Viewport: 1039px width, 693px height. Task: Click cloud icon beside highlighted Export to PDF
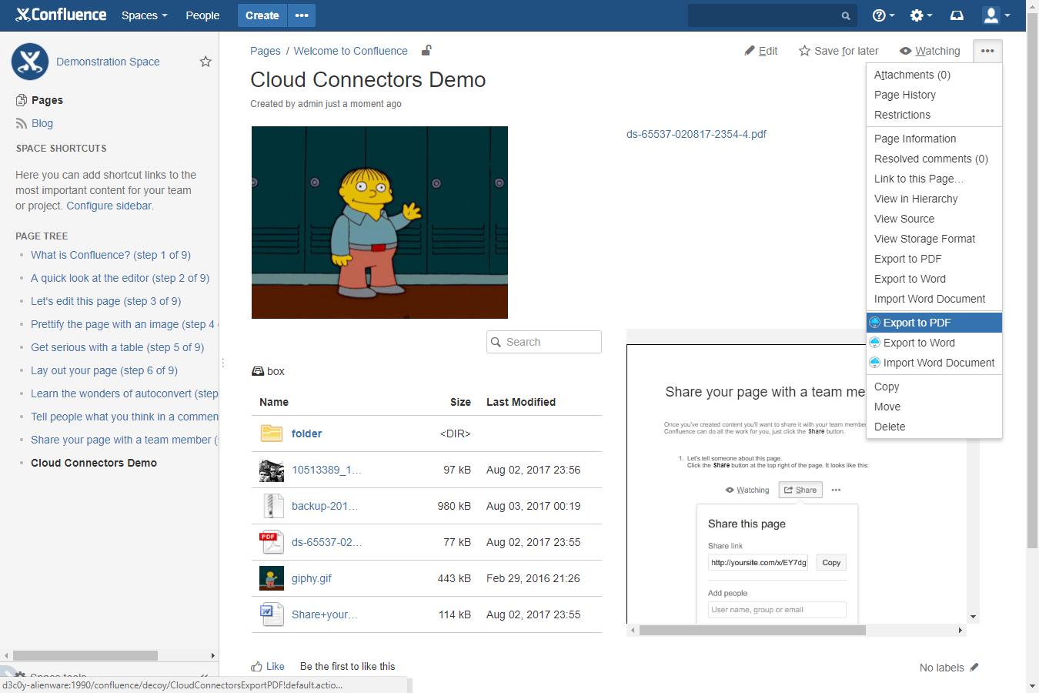[875, 323]
